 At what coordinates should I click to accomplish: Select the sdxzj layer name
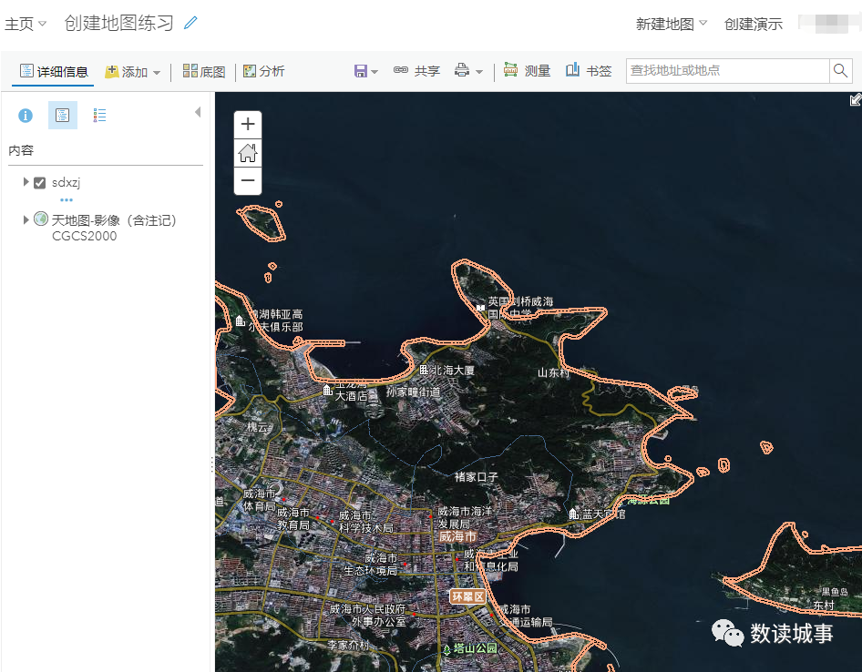(66, 182)
